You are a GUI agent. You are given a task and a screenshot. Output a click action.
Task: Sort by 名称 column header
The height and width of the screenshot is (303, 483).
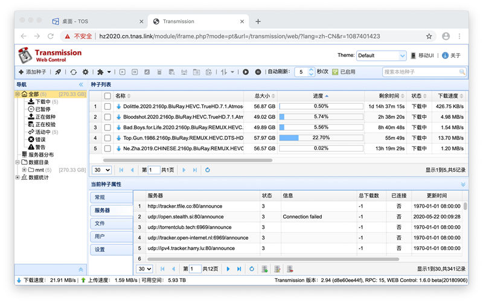[x=123, y=96]
